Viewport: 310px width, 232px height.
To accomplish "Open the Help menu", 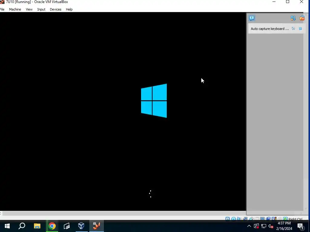I will pyautogui.click(x=69, y=9).
